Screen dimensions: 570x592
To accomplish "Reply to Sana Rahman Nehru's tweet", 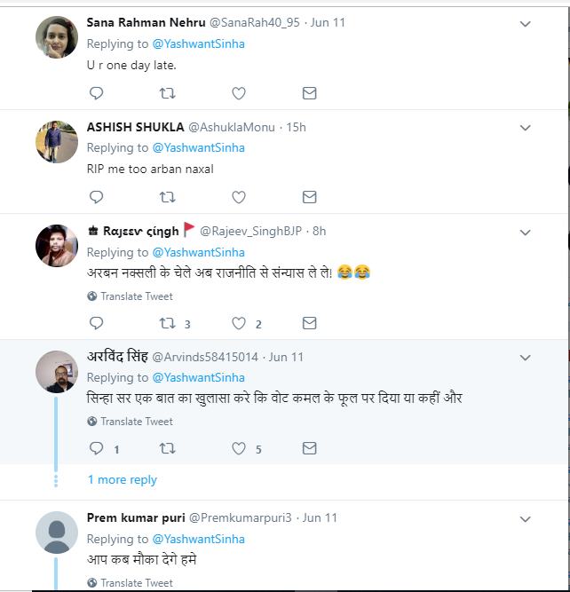I will click(x=97, y=93).
